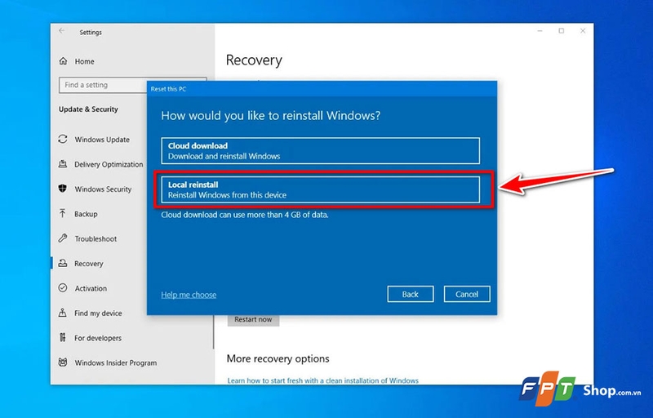Click the Back button in dialog

pyautogui.click(x=411, y=294)
